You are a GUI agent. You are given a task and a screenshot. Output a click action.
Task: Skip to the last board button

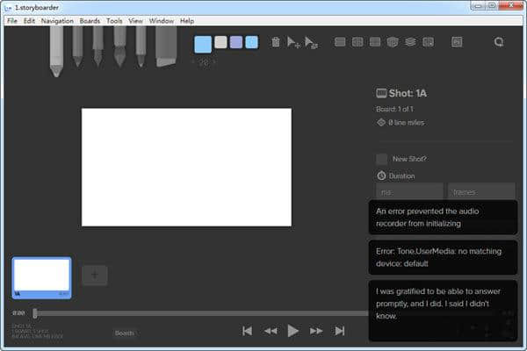point(339,331)
